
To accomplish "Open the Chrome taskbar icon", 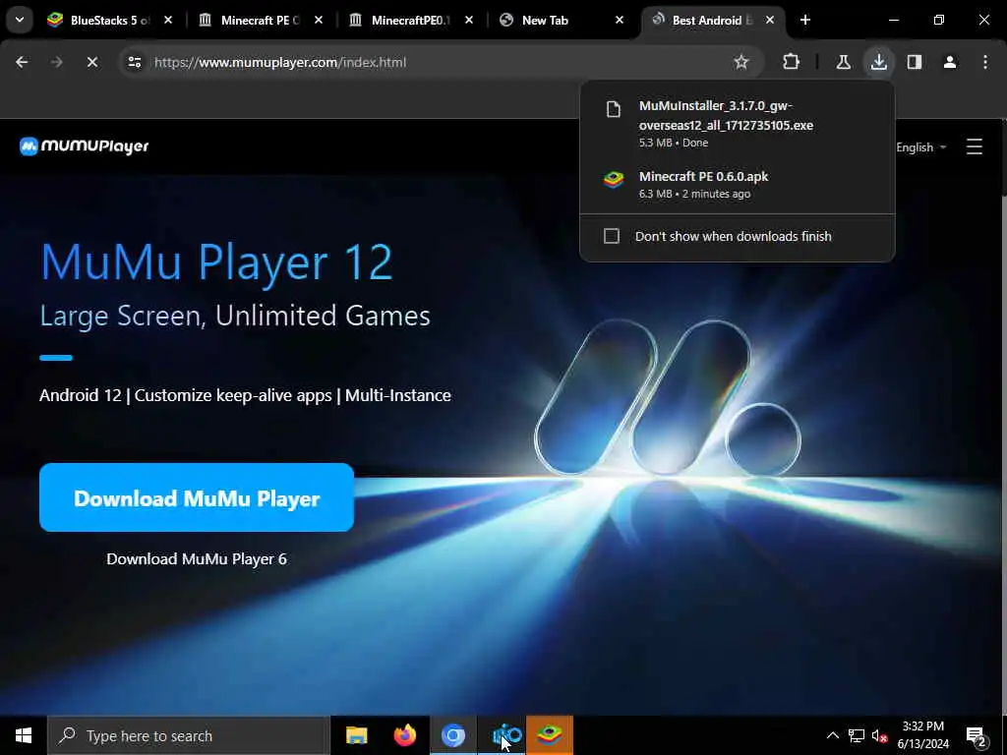I will pyautogui.click(x=452, y=735).
